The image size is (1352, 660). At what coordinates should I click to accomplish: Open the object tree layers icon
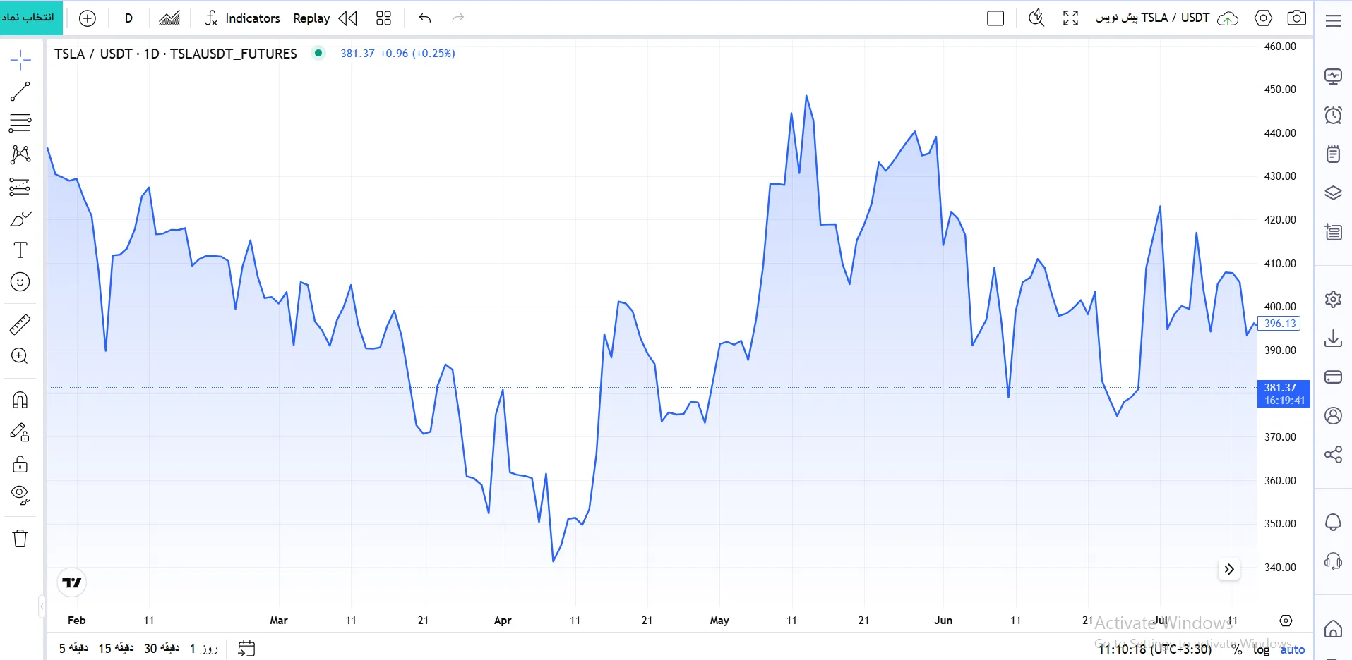[x=1334, y=192]
